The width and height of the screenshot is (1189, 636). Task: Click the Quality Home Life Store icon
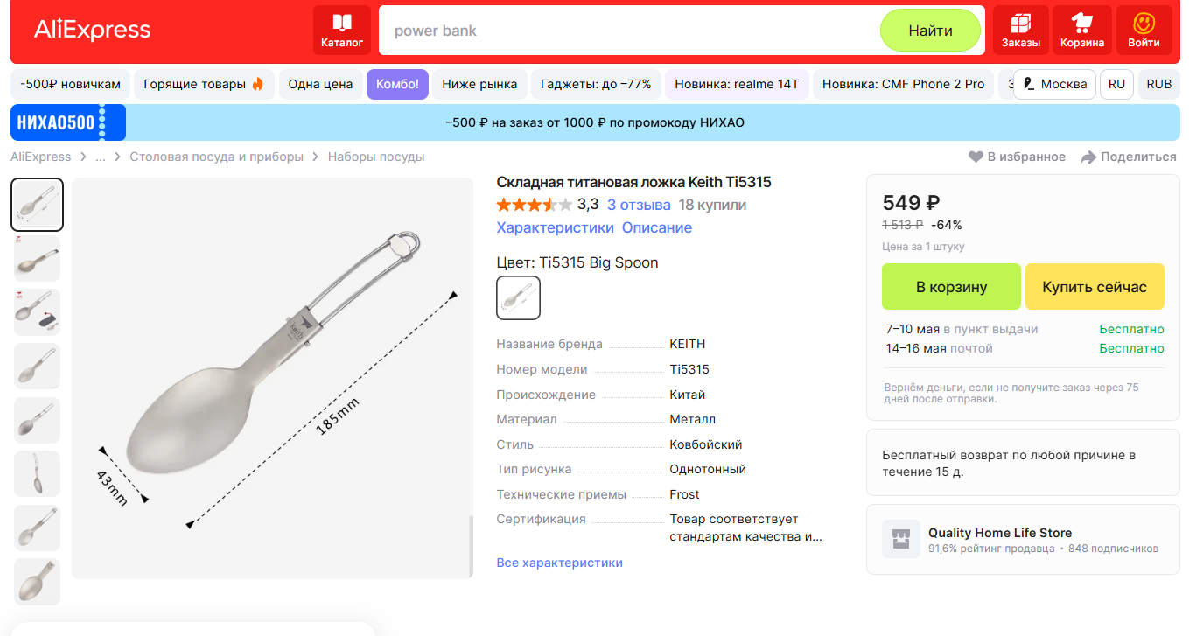point(895,539)
